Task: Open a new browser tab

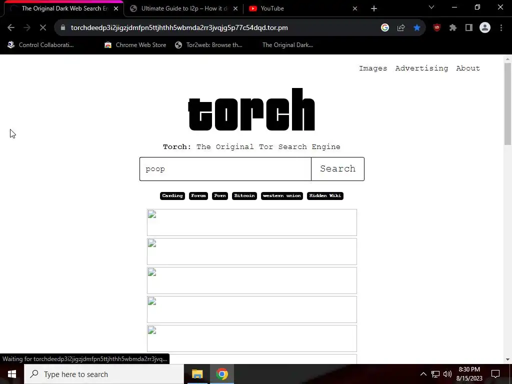Action: pyautogui.click(x=374, y=8)
